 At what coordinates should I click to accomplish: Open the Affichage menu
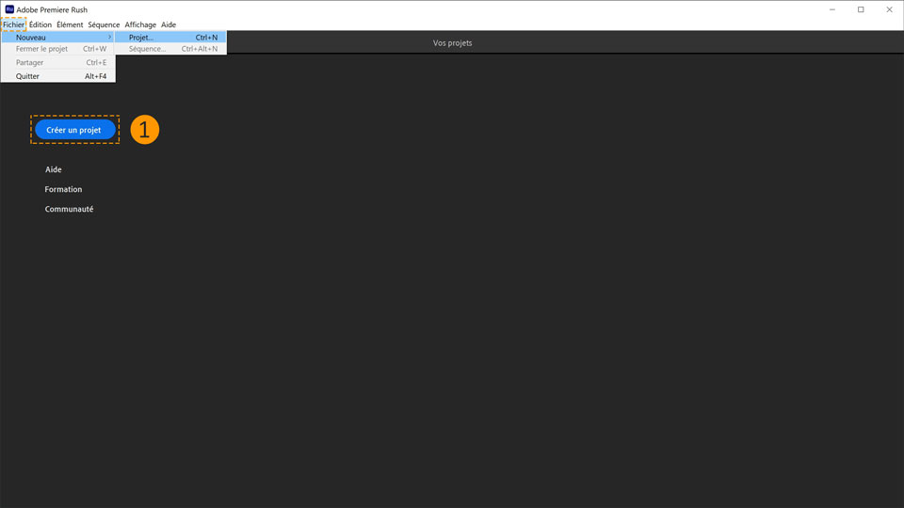[x=140, y=24]
